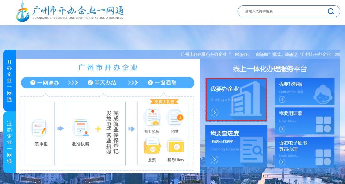The height and width of the screenshot is (184, 345).
Task: Click the search magnifier icon
Action: (331, 11)
